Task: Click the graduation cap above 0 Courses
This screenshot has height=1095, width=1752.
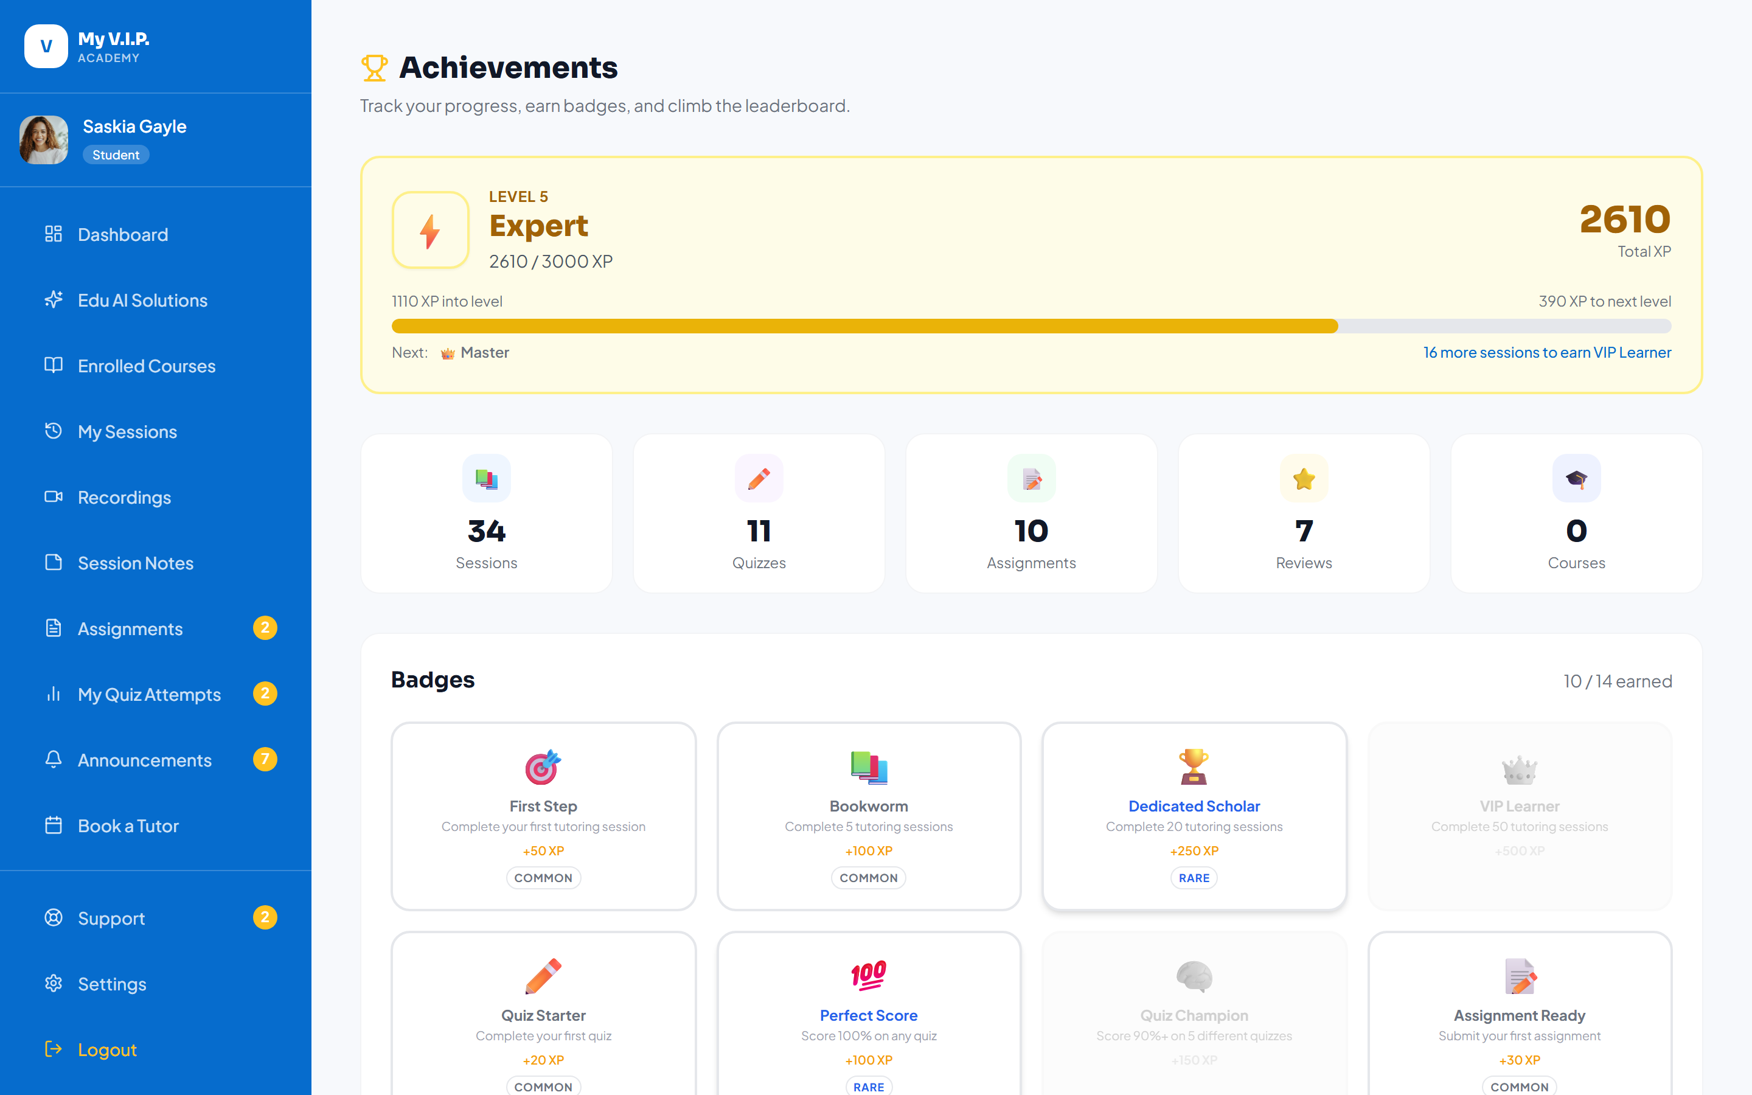Action: 1577,479
